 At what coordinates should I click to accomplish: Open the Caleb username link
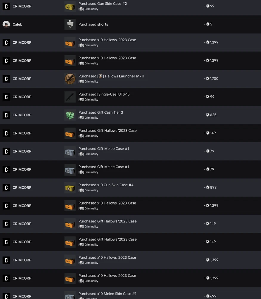tap(17, 25)
